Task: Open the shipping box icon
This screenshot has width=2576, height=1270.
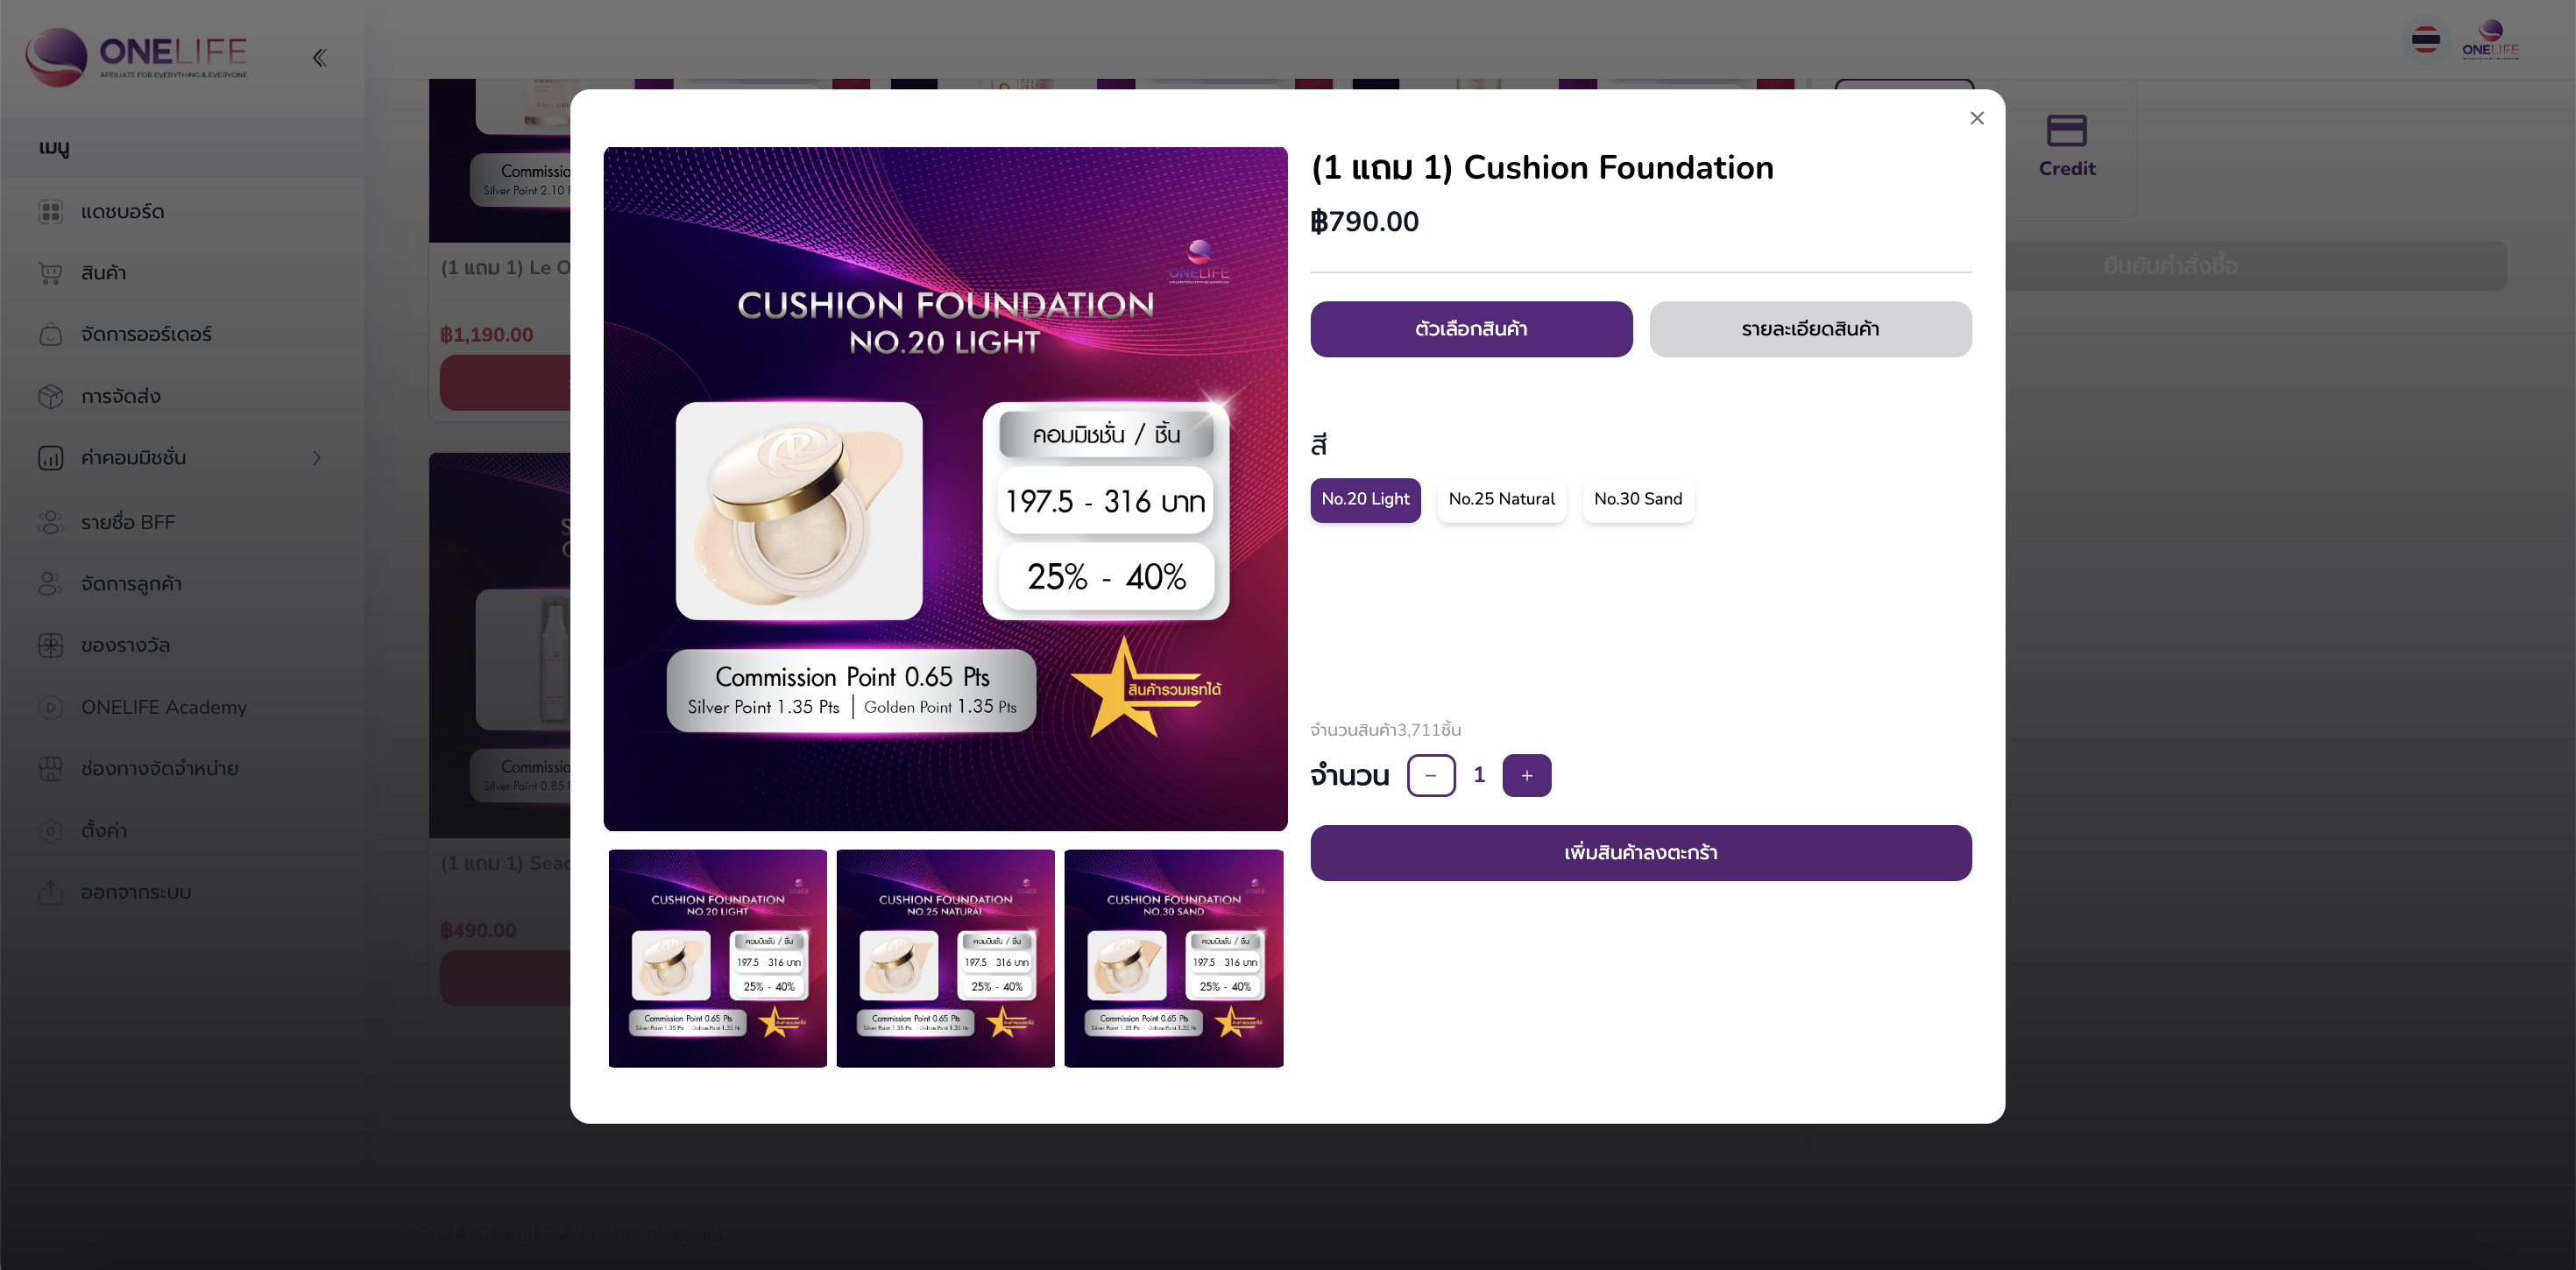Action: [x=50, y=396]
